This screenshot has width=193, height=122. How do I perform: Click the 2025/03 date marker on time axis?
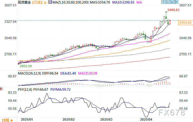[x=106, y=120]
